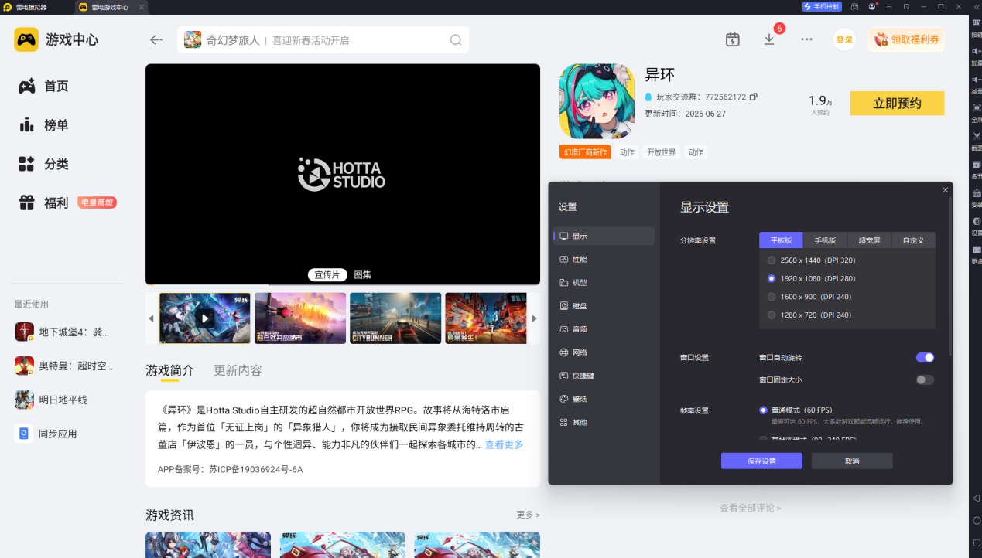Switch to the 图集 gallery tab
The width and height of the screenshot is (982, 558).
point(361,274)
